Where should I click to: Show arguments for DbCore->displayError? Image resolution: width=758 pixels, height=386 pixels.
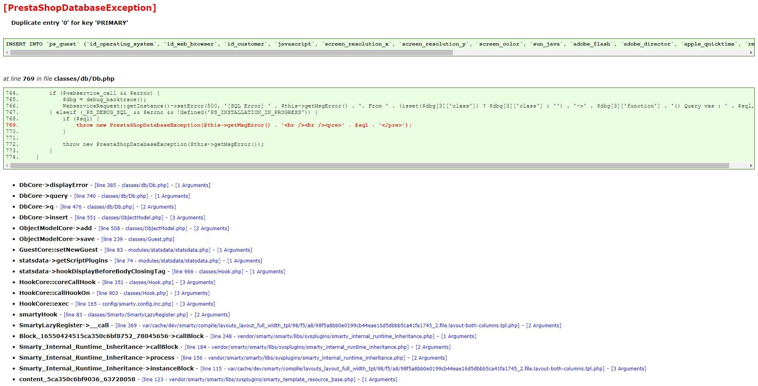(193, 185)
